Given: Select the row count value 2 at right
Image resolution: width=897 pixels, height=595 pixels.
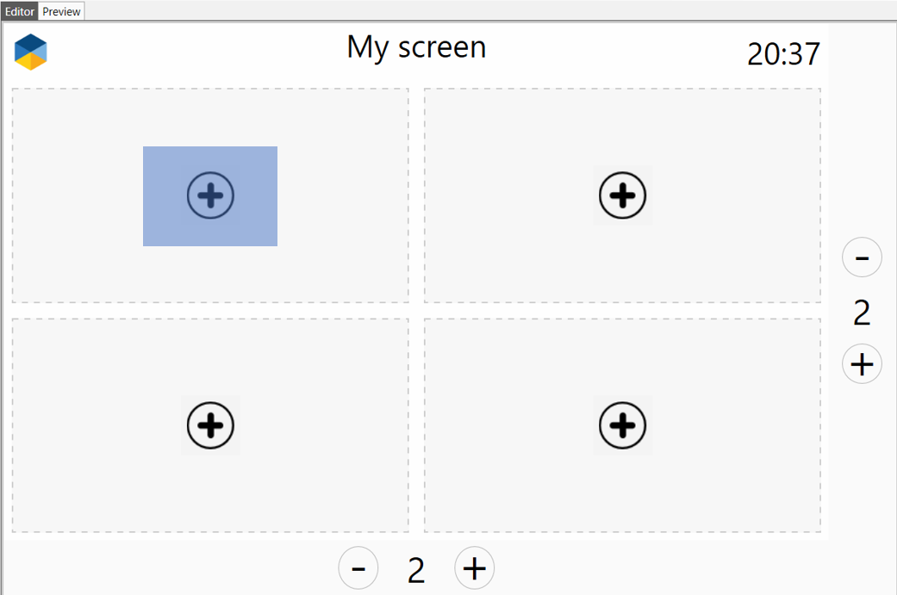Looking at the screenshot, I should (x=862, y=313).
